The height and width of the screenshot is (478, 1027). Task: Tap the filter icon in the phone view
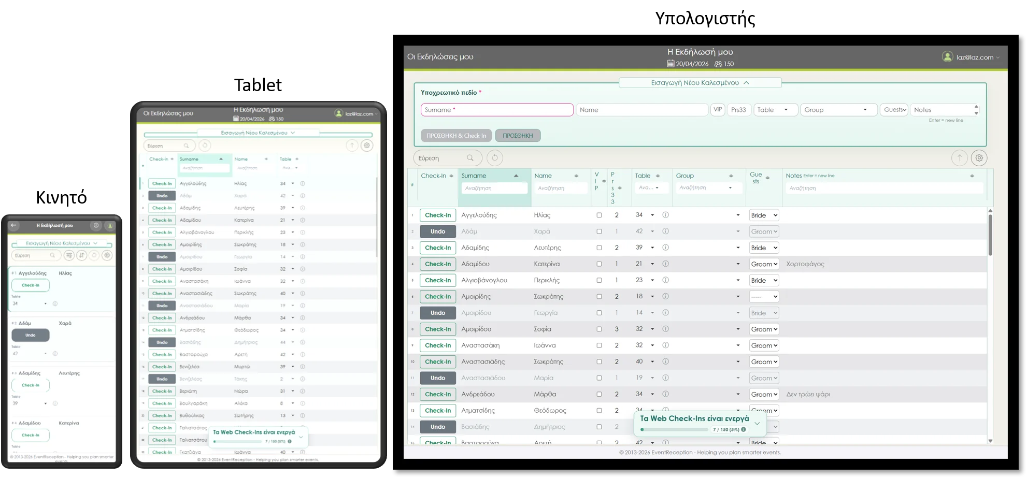click(x=69, y=255)
